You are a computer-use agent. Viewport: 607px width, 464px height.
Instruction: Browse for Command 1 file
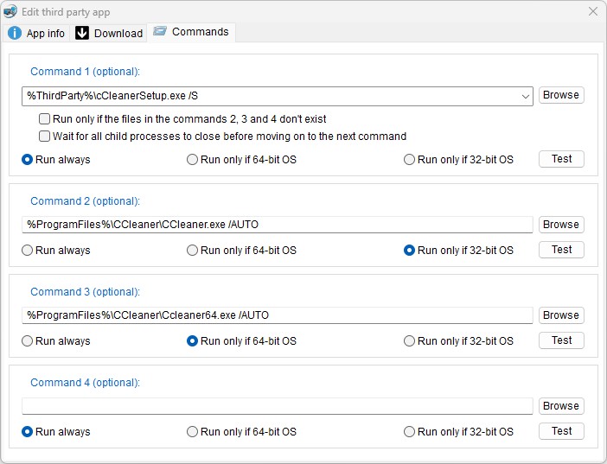[561, 95]
